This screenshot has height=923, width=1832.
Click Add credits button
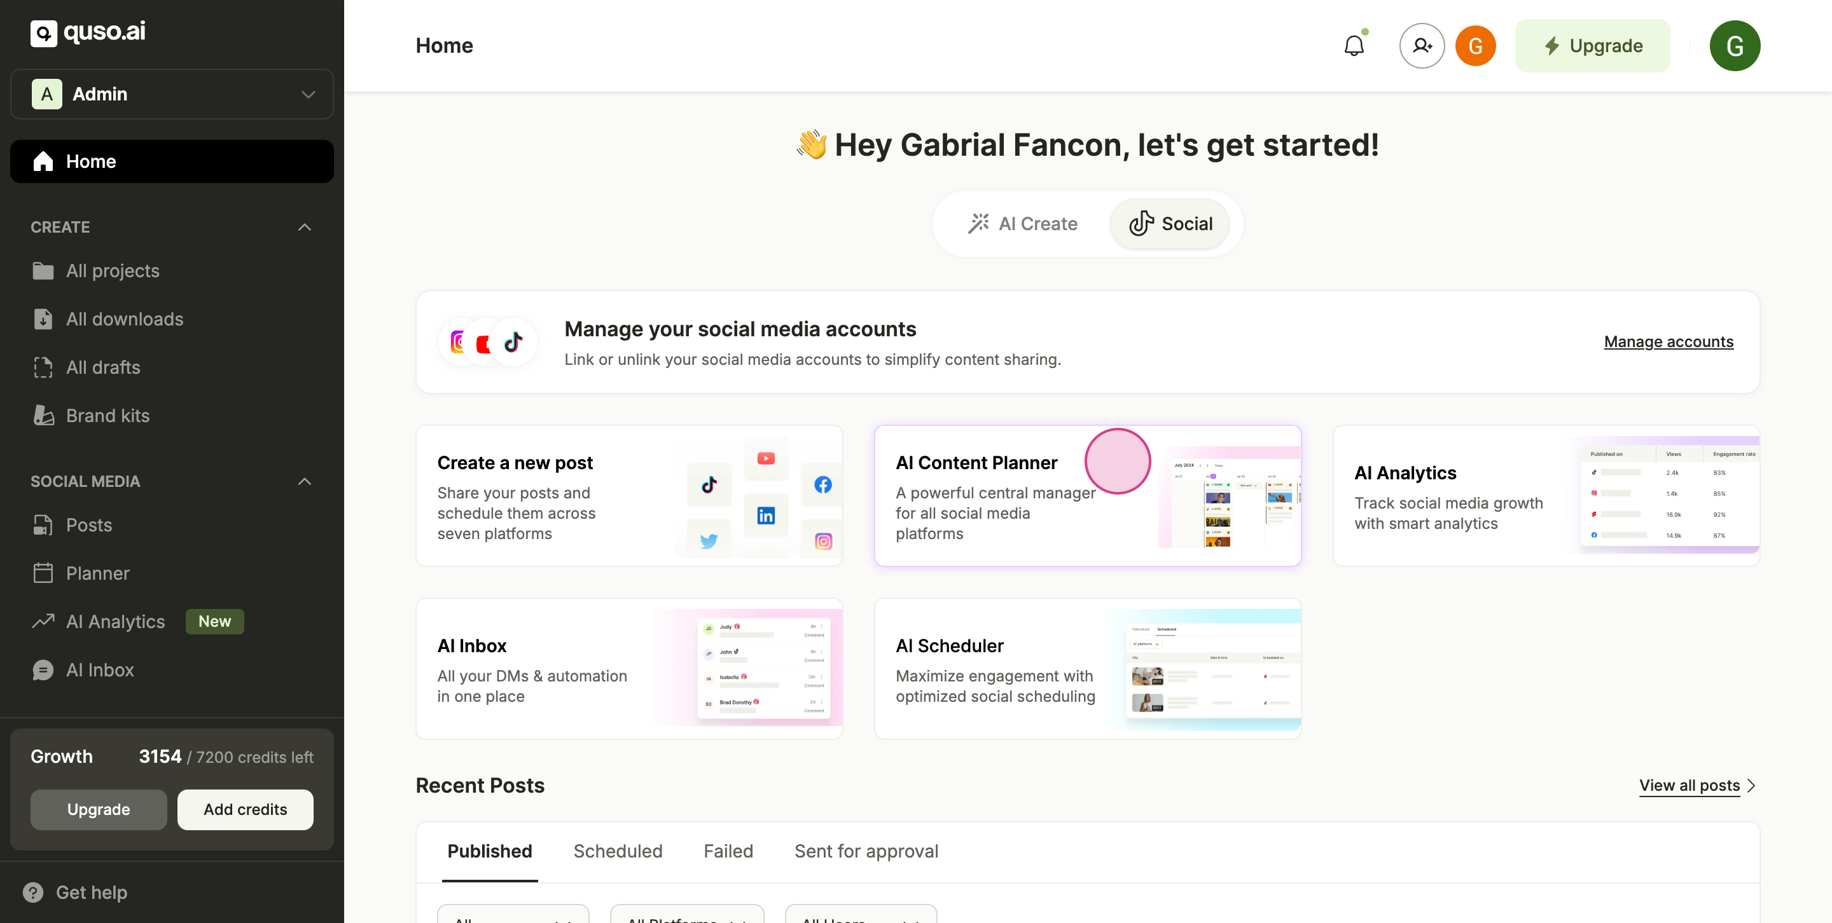tap(246, 810)
